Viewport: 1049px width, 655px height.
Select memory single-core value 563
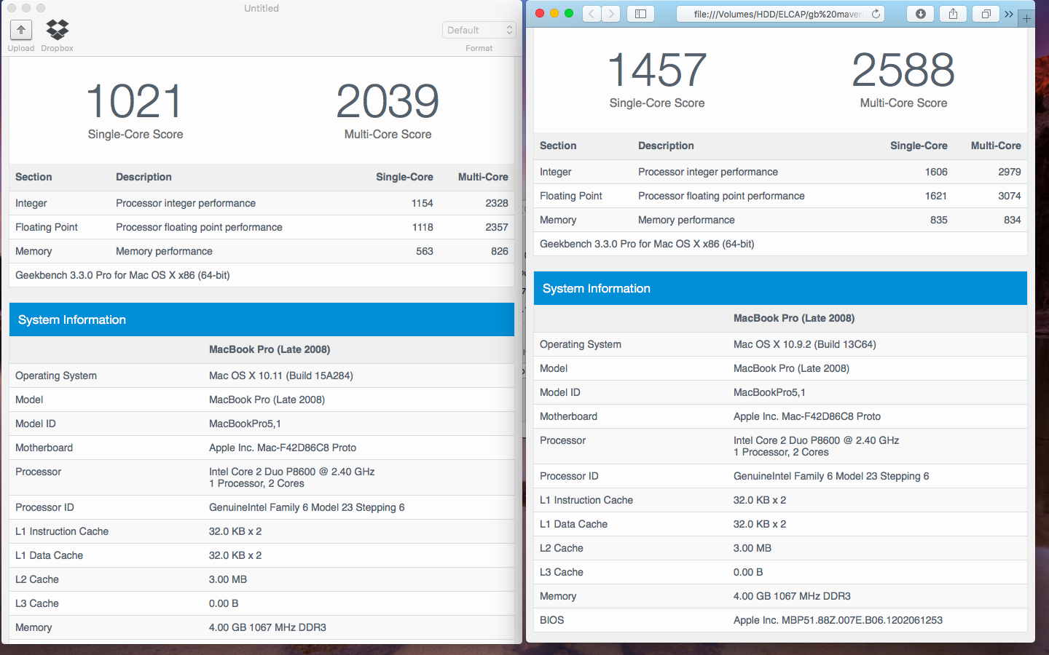coord(425,251)
